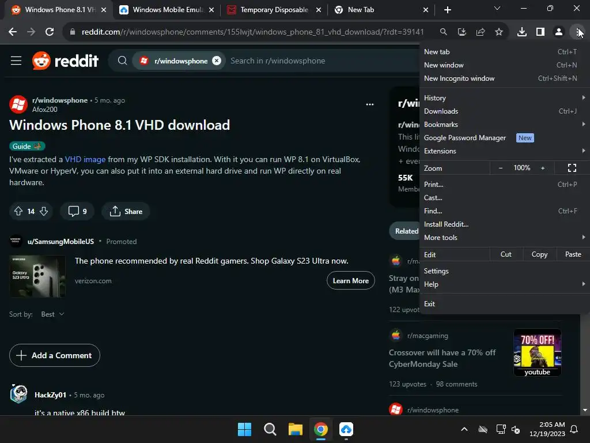Expand the More tools submenu

click(x=504, y=238)
